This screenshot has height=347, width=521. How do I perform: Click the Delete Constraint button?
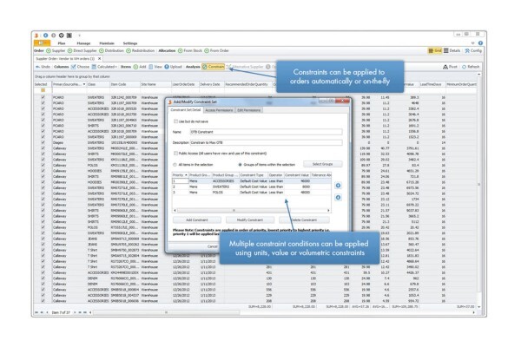(304, 219)
